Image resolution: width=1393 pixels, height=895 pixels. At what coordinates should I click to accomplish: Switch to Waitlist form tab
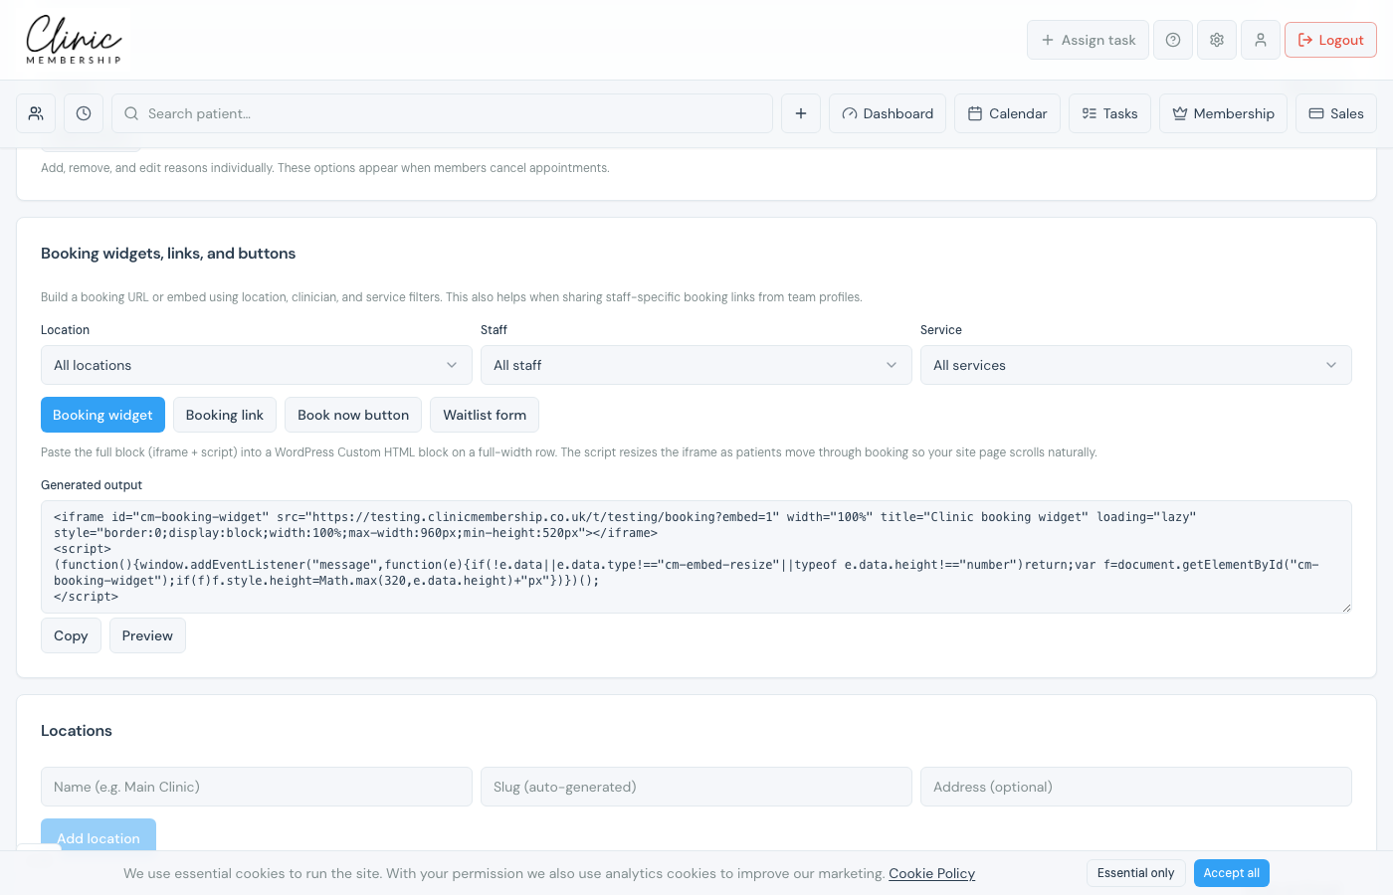pos(485,415)
